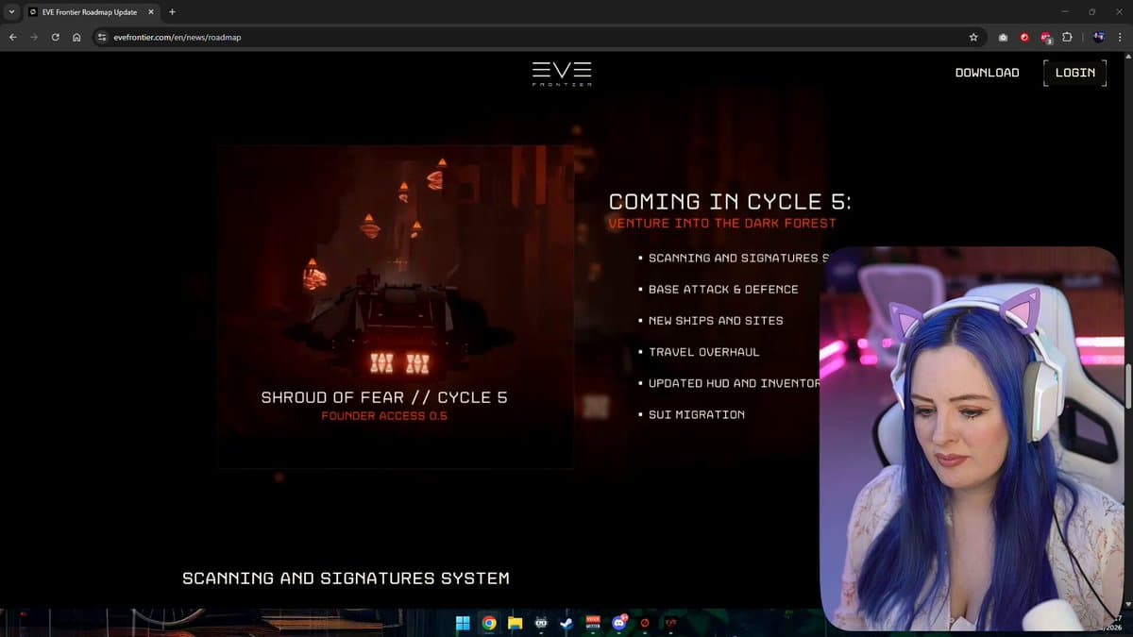1133x637 pixels.
Task: Open Discord from the taskbar
Action: point(618,623)
